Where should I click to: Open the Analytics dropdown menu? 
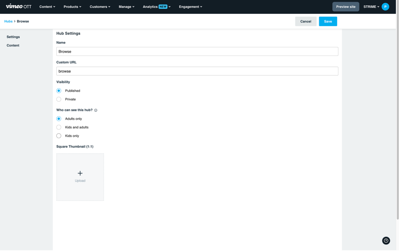pos(157,7)
